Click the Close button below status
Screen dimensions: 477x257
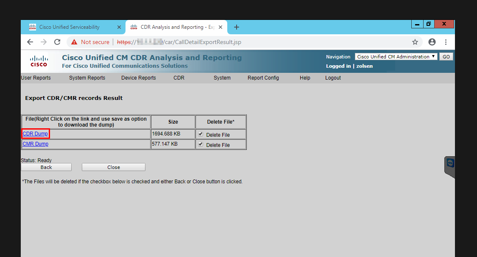click(114, 167)
